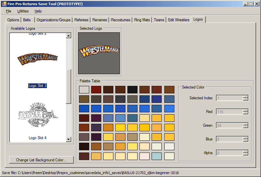This screenshot has width=261, height=177.
Task: Select the Logo Slot 4 label
Action: (x=38, y=138)
